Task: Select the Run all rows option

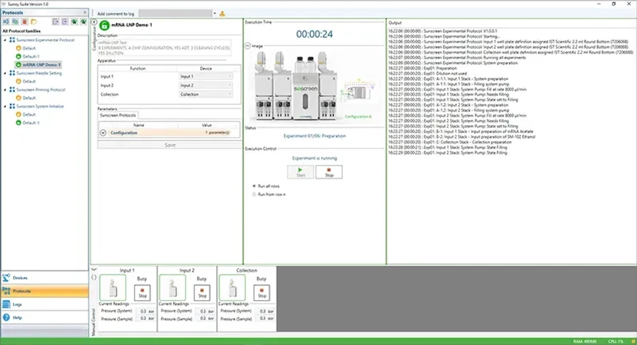Action: [x=254, y=185]
